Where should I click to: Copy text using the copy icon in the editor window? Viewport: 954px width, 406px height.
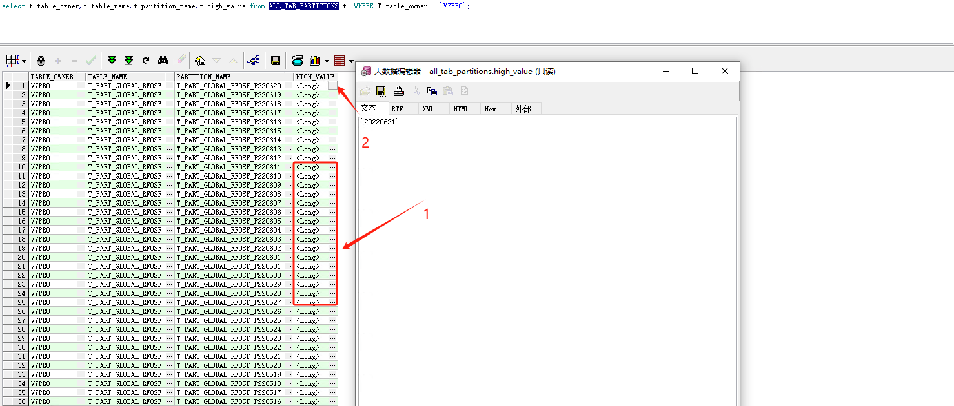click(431, 91)
